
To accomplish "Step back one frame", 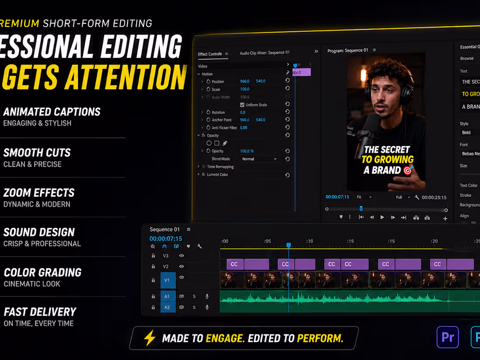I will [x=372, y=217].
